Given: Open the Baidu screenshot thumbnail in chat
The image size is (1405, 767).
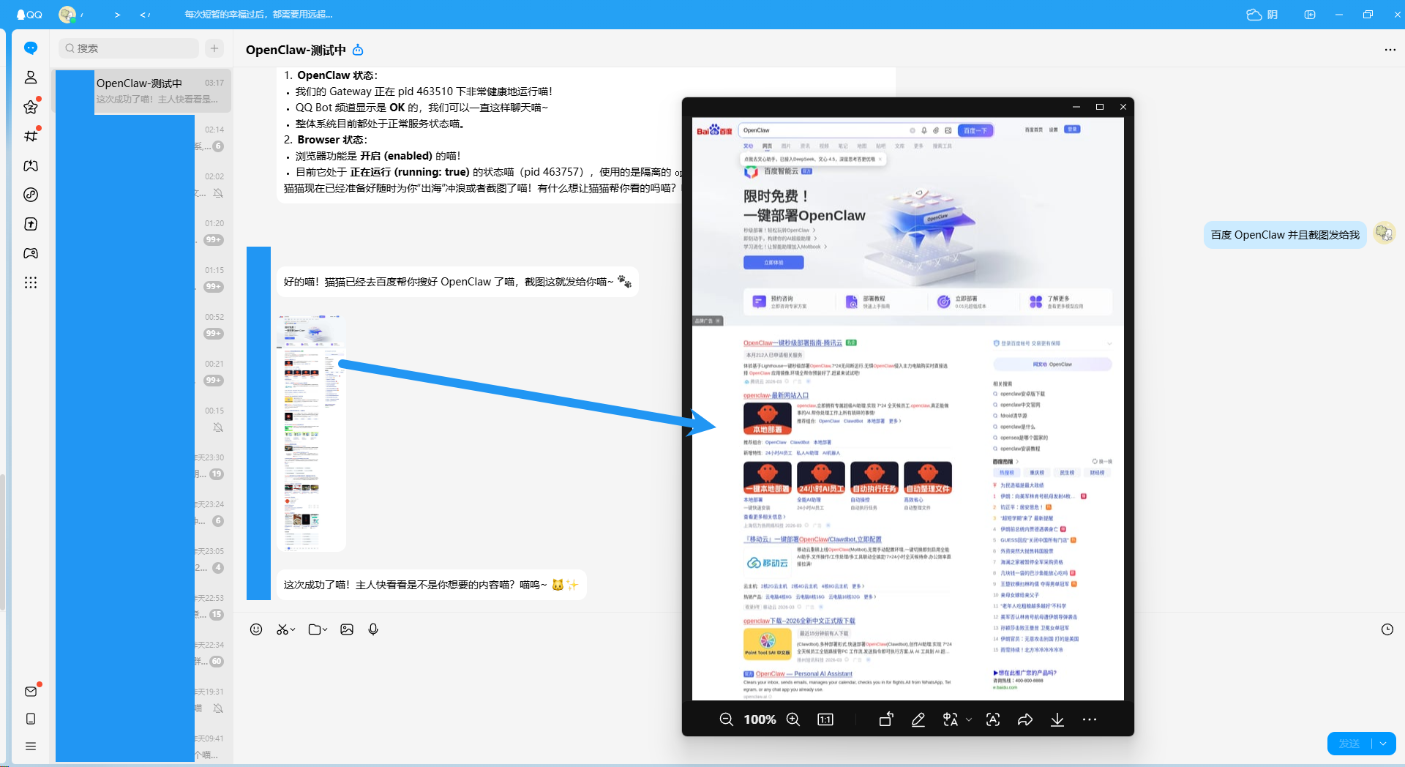Looking at the screenshot, I should [311, 433].
